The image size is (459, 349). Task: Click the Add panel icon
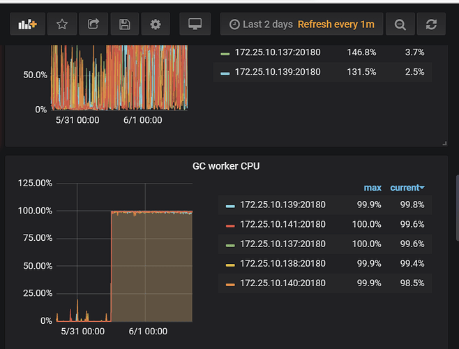coord(27,24)
